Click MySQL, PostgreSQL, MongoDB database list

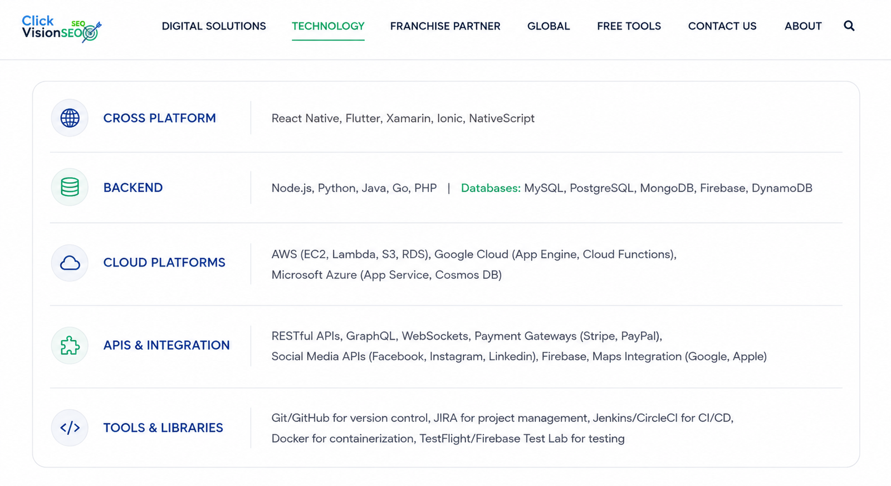pyautogui.click(x=668, y=188)
